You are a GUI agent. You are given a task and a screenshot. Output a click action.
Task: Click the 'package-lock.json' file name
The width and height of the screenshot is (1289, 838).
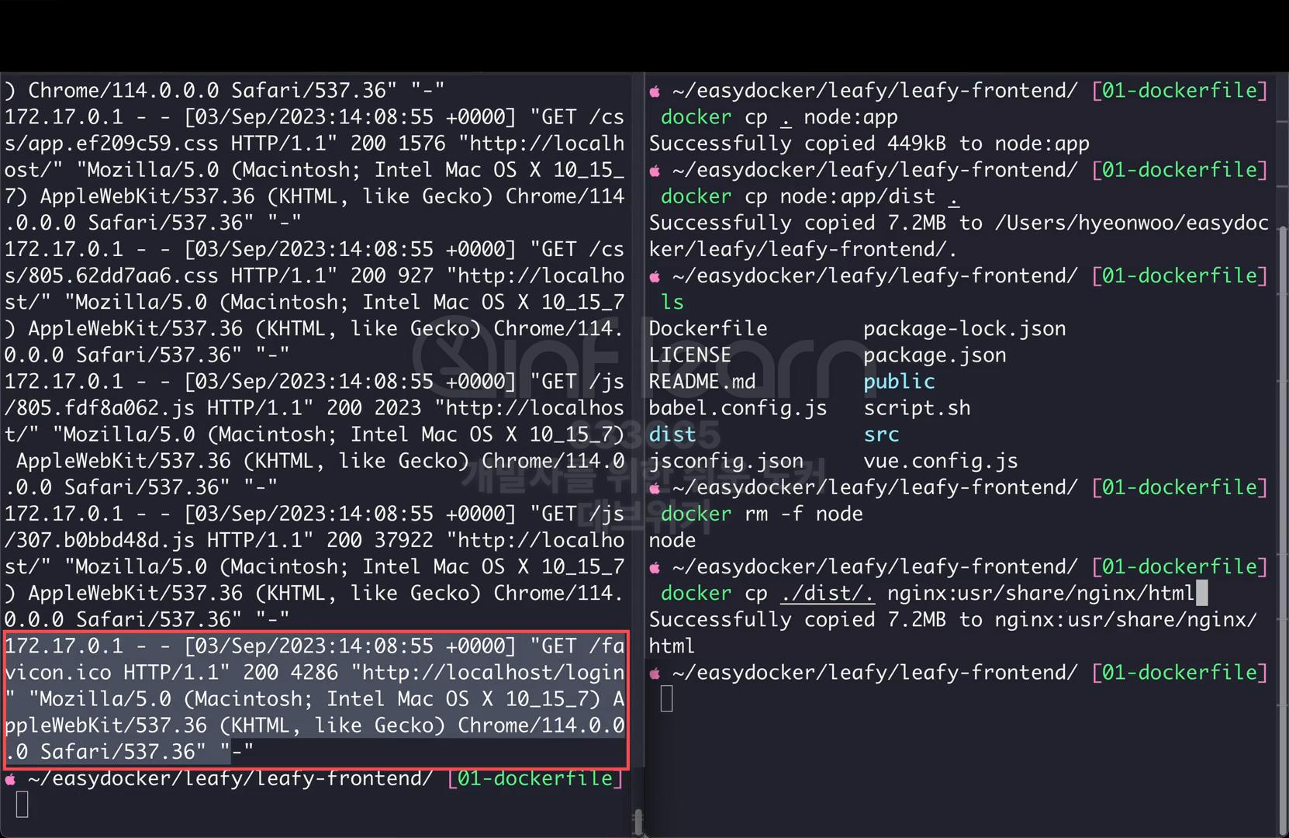pos(964,329)
